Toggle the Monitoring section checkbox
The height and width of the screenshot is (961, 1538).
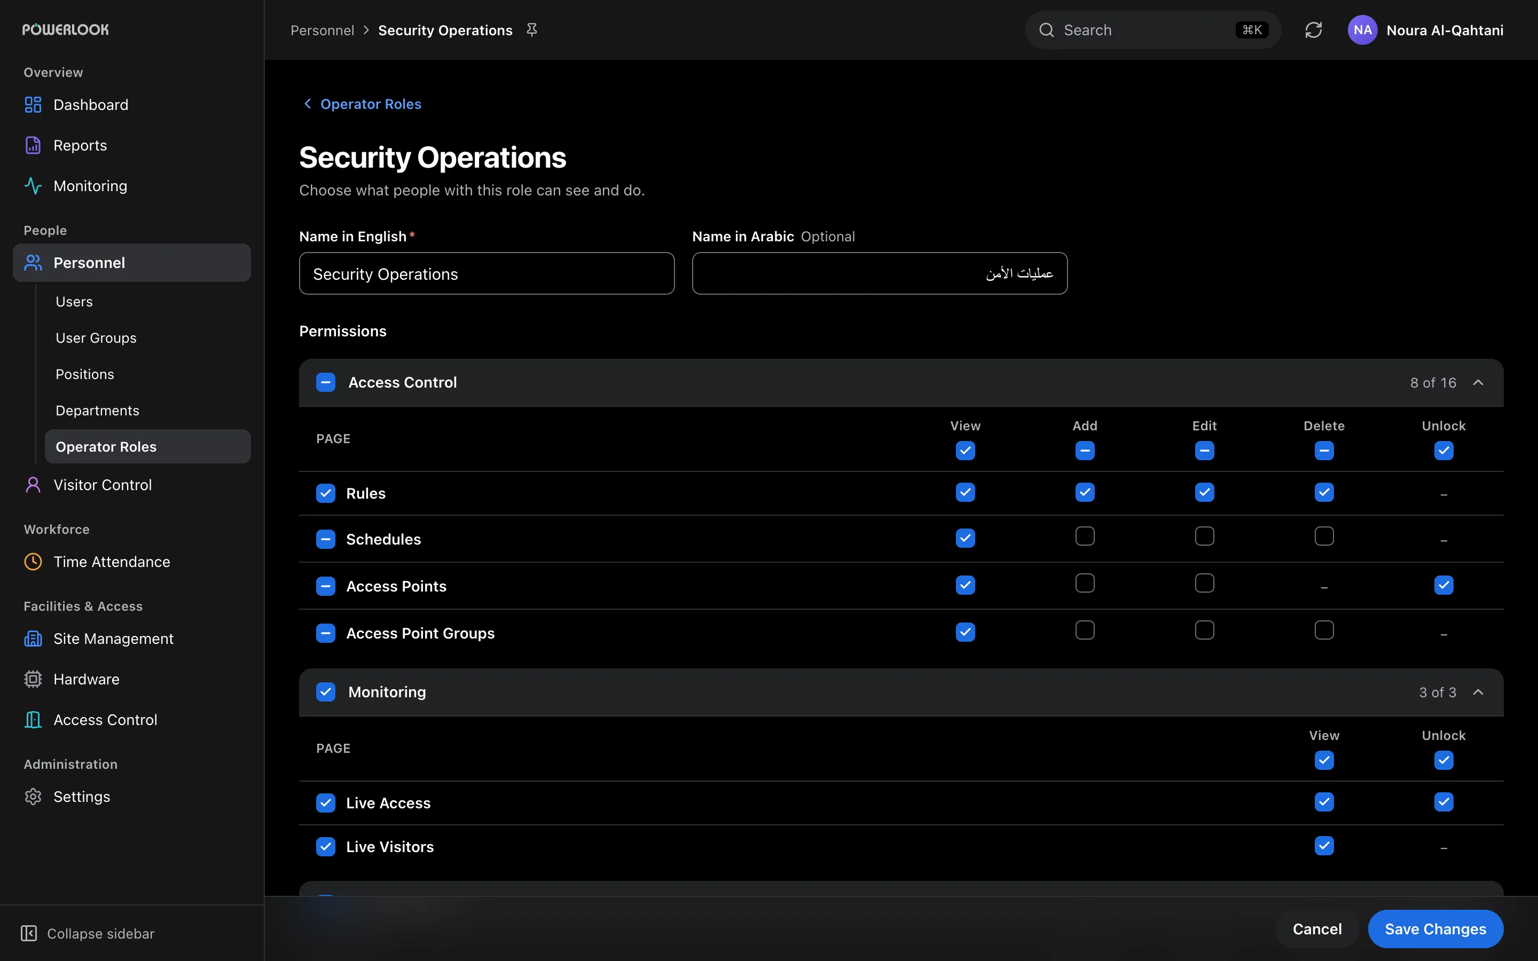pyautogui.click(x=326, y=692)
